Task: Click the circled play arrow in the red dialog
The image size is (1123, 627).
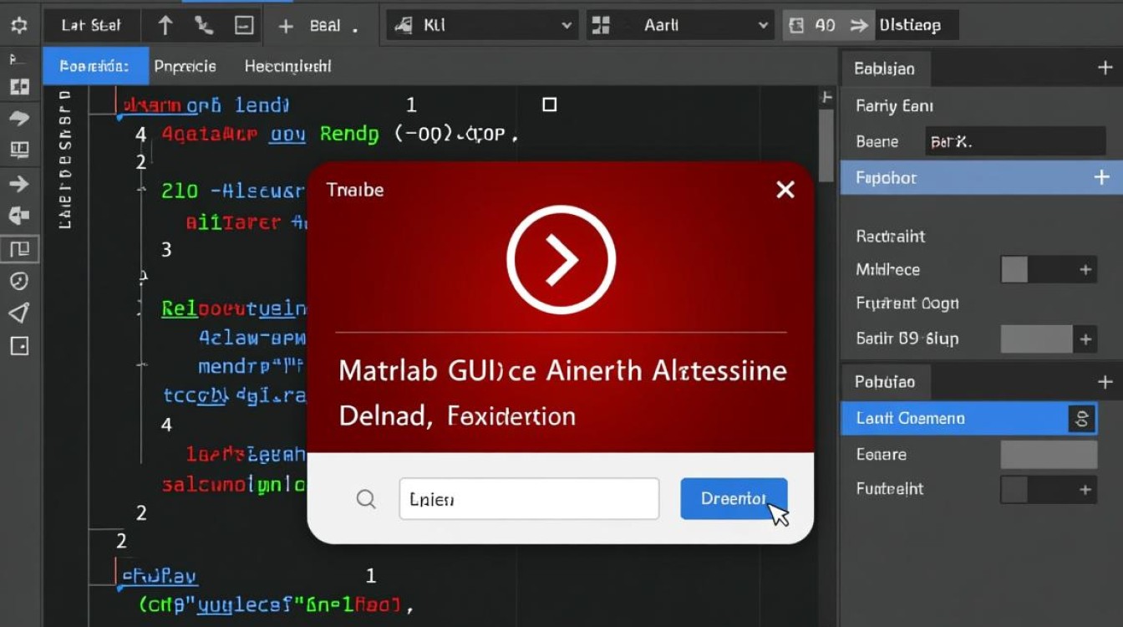Action: coord(561,259)
